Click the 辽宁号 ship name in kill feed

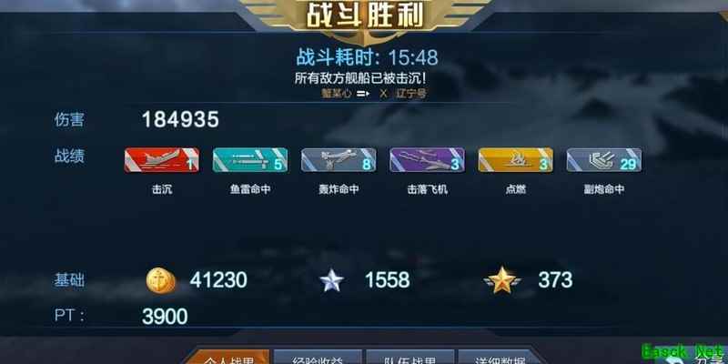point(411,94)
